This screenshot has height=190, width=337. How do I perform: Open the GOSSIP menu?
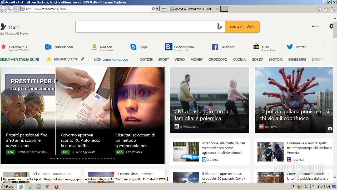257,60
